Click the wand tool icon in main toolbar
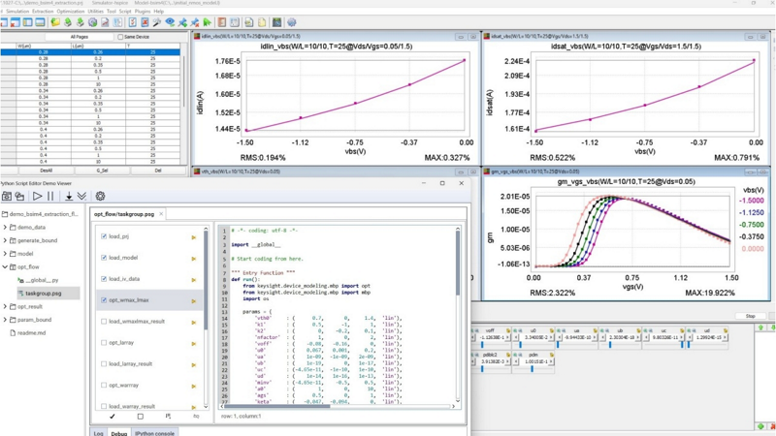Viewport: 776px width, 436px height. coord(157,22)
